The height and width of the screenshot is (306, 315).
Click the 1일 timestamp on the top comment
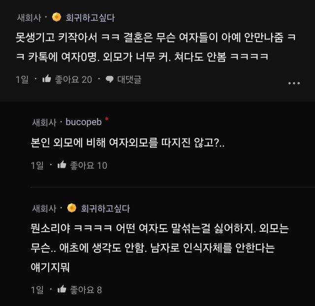coord(22,79)
